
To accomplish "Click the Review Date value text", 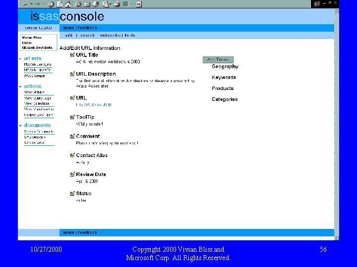I will coord(87,181).
